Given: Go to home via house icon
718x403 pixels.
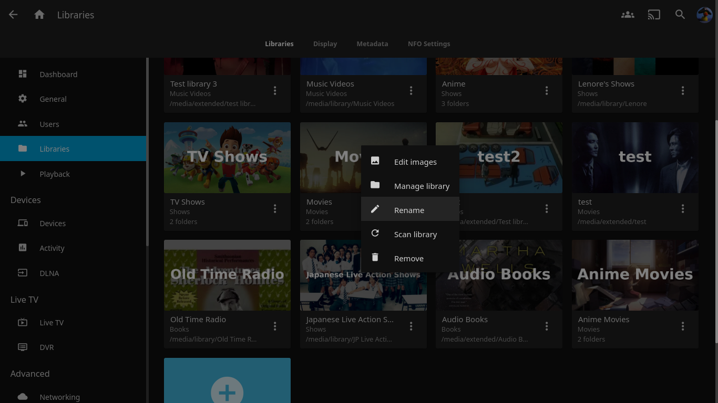Looking at the screenshot, I should coord(39,15).
